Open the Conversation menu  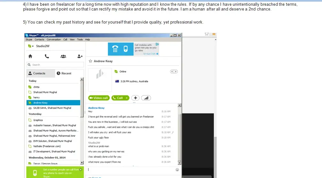pos(54,39)
